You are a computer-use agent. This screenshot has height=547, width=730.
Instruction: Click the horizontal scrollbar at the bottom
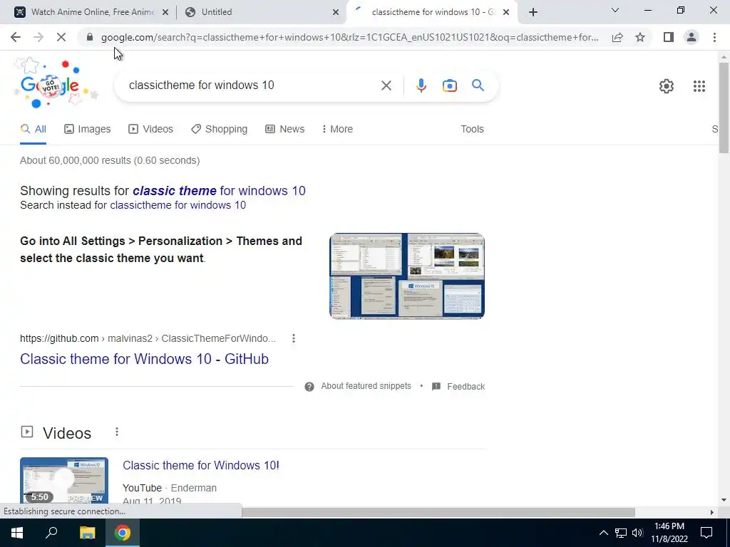[x=438, y=512]
